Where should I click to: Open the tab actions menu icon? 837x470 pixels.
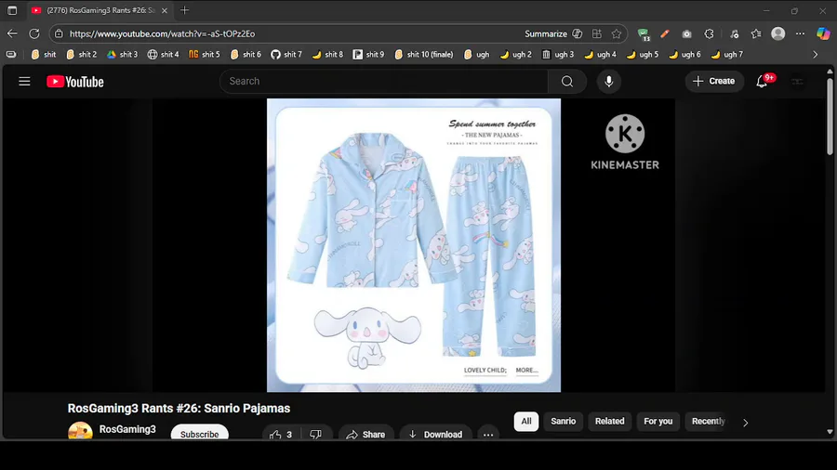click(x=12, y=10)
